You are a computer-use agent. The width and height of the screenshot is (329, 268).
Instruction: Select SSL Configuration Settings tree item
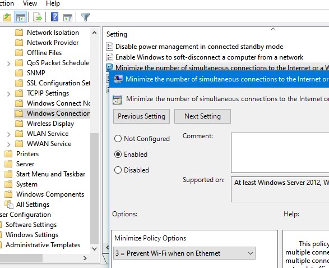(58, 83)
